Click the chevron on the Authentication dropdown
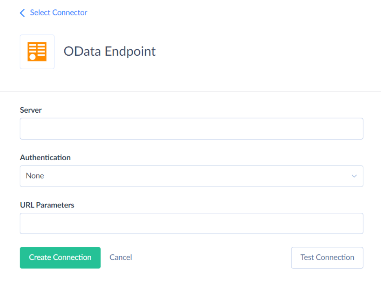 [354, 176]
